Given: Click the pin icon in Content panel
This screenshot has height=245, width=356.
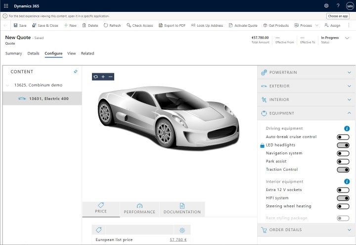Looking at the screenshot, I should [76, 72].
